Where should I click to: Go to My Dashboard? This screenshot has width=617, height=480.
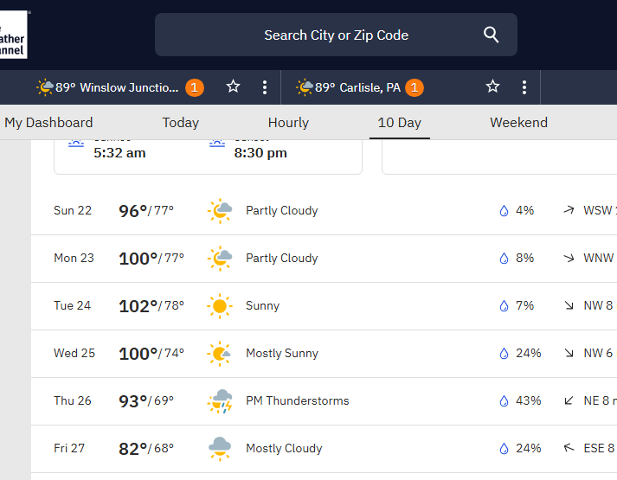48,123
